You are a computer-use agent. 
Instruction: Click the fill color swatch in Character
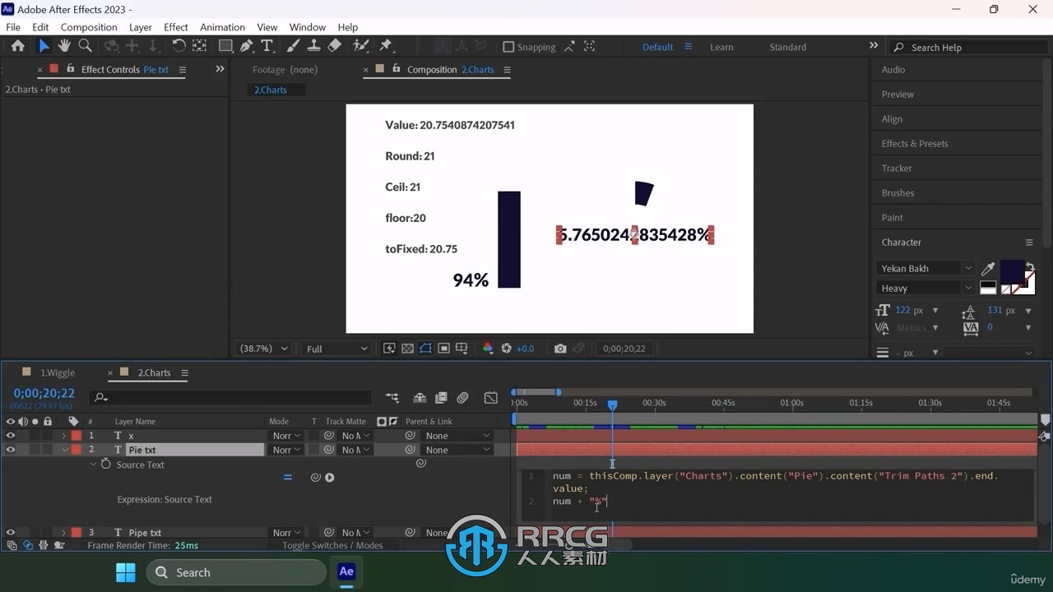pos(1011,271)
